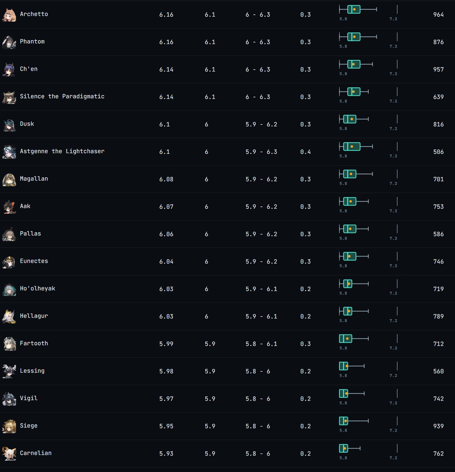The height and width of the screenshot is (472, 455).
Task: Select the Astgenne the Lightchaser name
Action: 62,151
